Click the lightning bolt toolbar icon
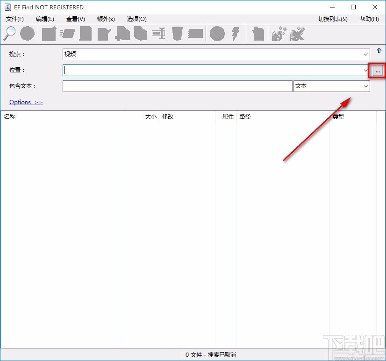The width and height of the screenshot is (386, 361). 236,34
